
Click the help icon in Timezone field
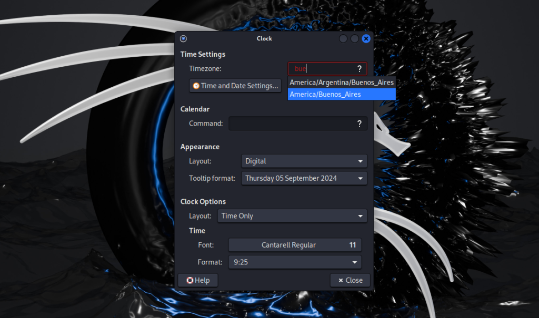[x=359, y=69]
